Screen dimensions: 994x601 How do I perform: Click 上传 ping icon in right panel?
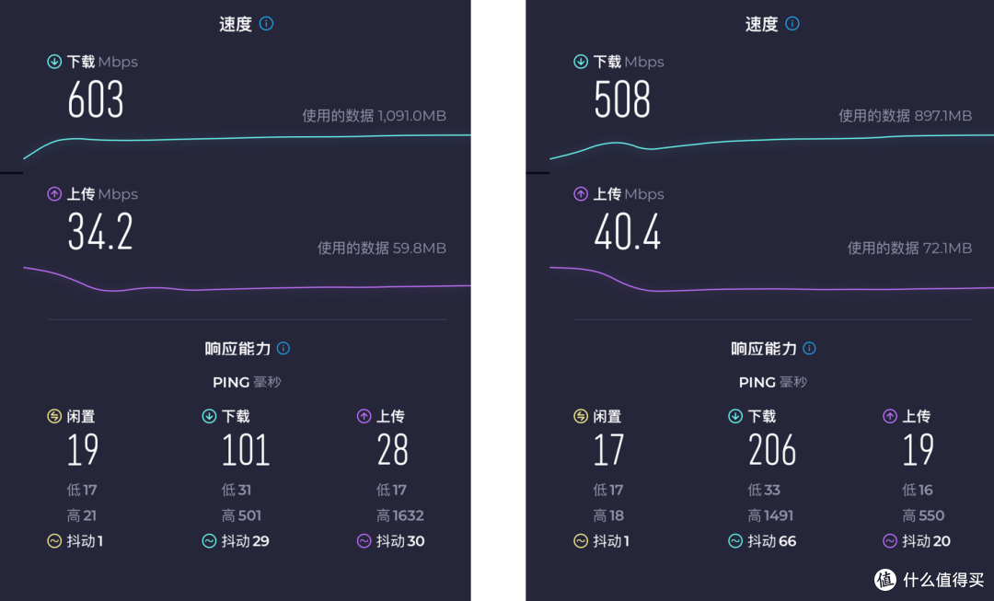[x=890, y=416]
